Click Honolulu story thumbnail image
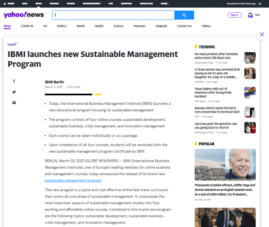 [x=250, y=58]
